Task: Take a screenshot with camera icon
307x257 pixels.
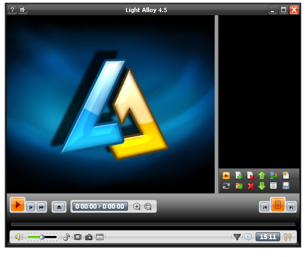Action: tap(89, 237)
